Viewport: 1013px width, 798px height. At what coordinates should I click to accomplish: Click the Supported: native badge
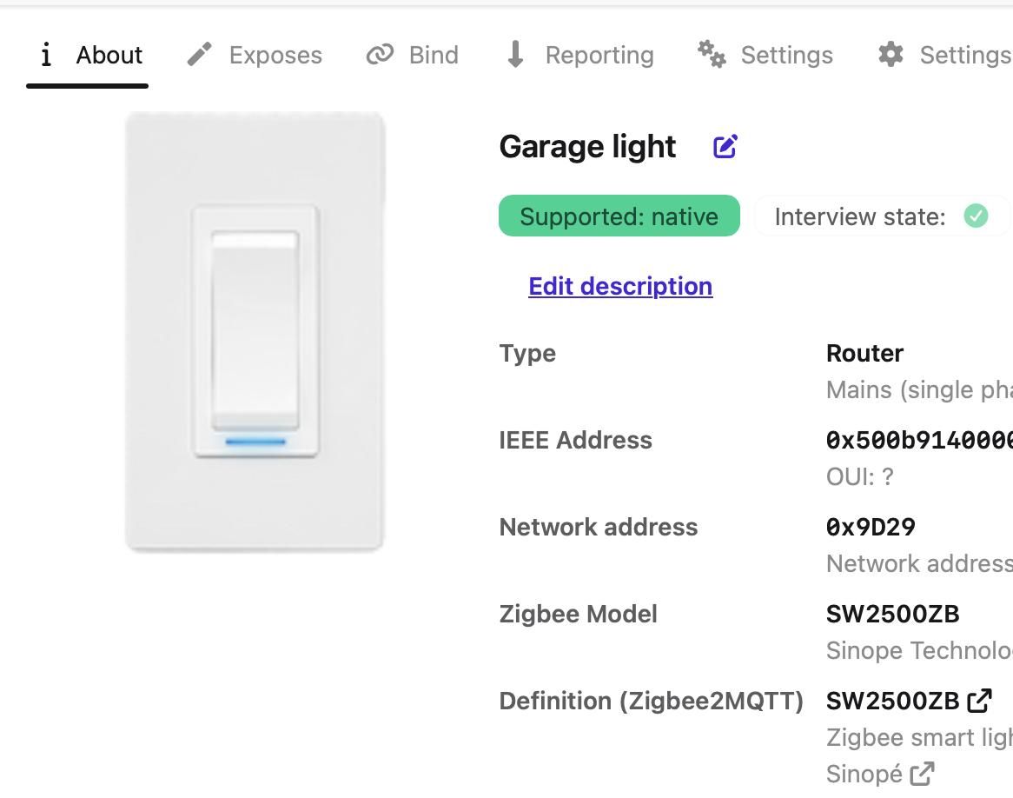click(x=619, y=216)
